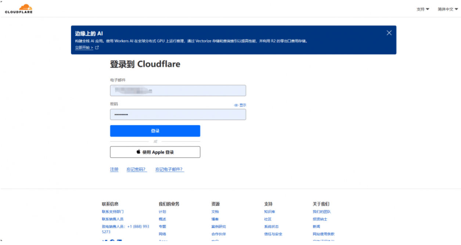This screenshot has height=245, width=461.
Task: Open the 概述 footer link
Action: [x=162, y=219]
